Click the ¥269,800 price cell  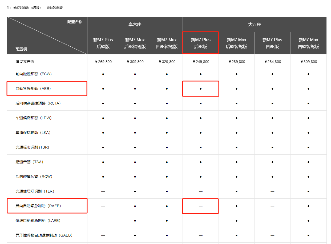coord(103,62)
